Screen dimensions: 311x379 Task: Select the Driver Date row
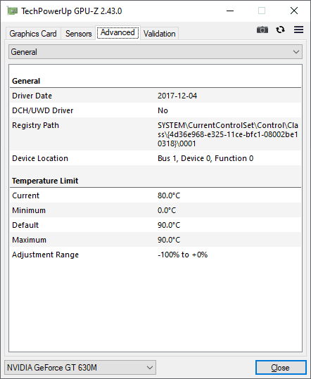pos(155,96)
